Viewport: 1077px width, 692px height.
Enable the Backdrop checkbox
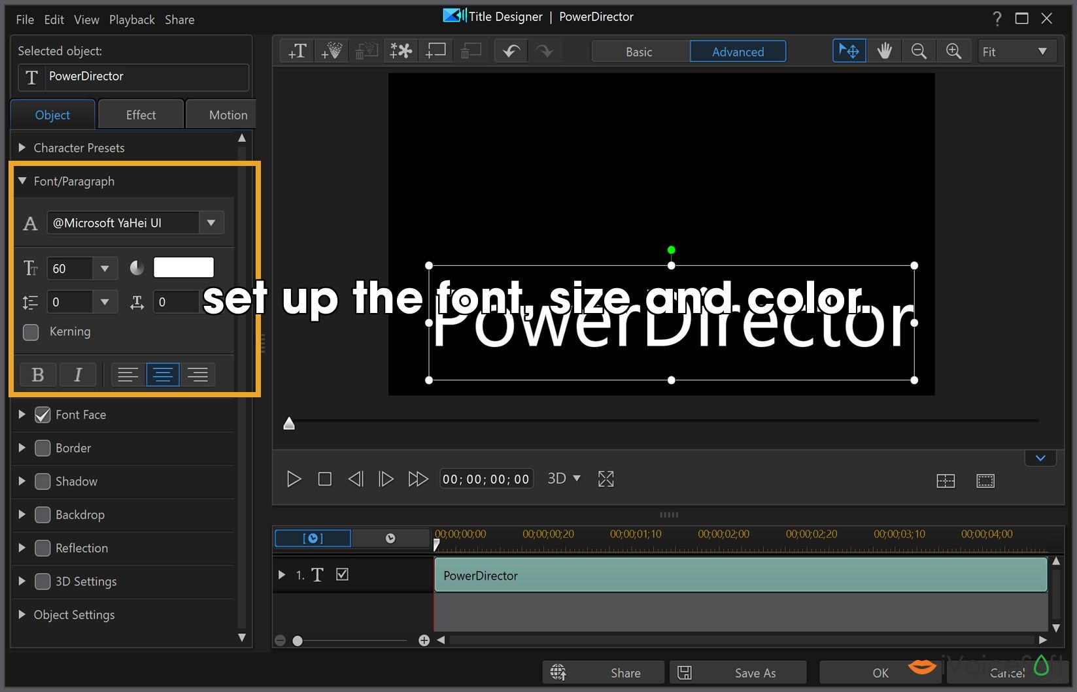(x=43, y=515)
